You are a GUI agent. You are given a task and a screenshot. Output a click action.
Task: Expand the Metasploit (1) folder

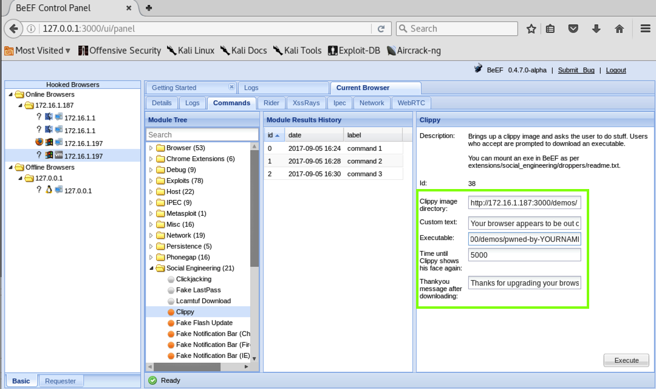(x=151, y=213)
